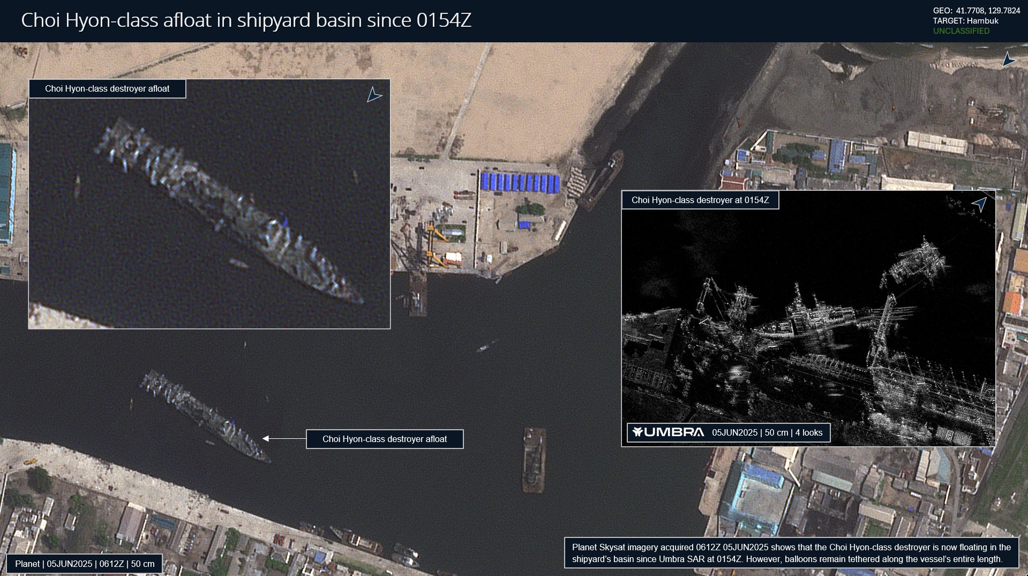Click the destroyer afloat in the main basin image
Image resolution: width=1028 pixels, height=576 pixels.
(205, 415)
